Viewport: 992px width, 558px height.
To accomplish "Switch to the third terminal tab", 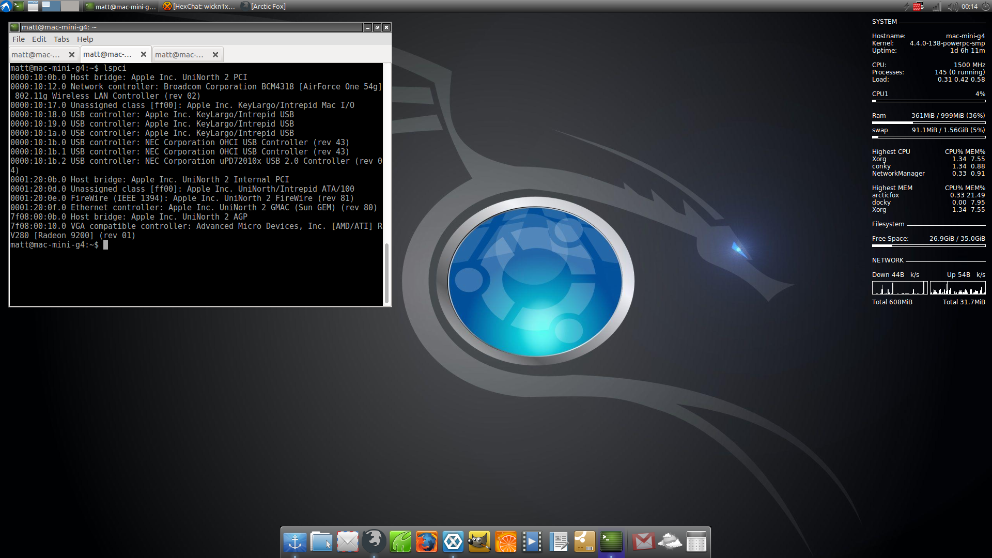I will coord(179,55).
